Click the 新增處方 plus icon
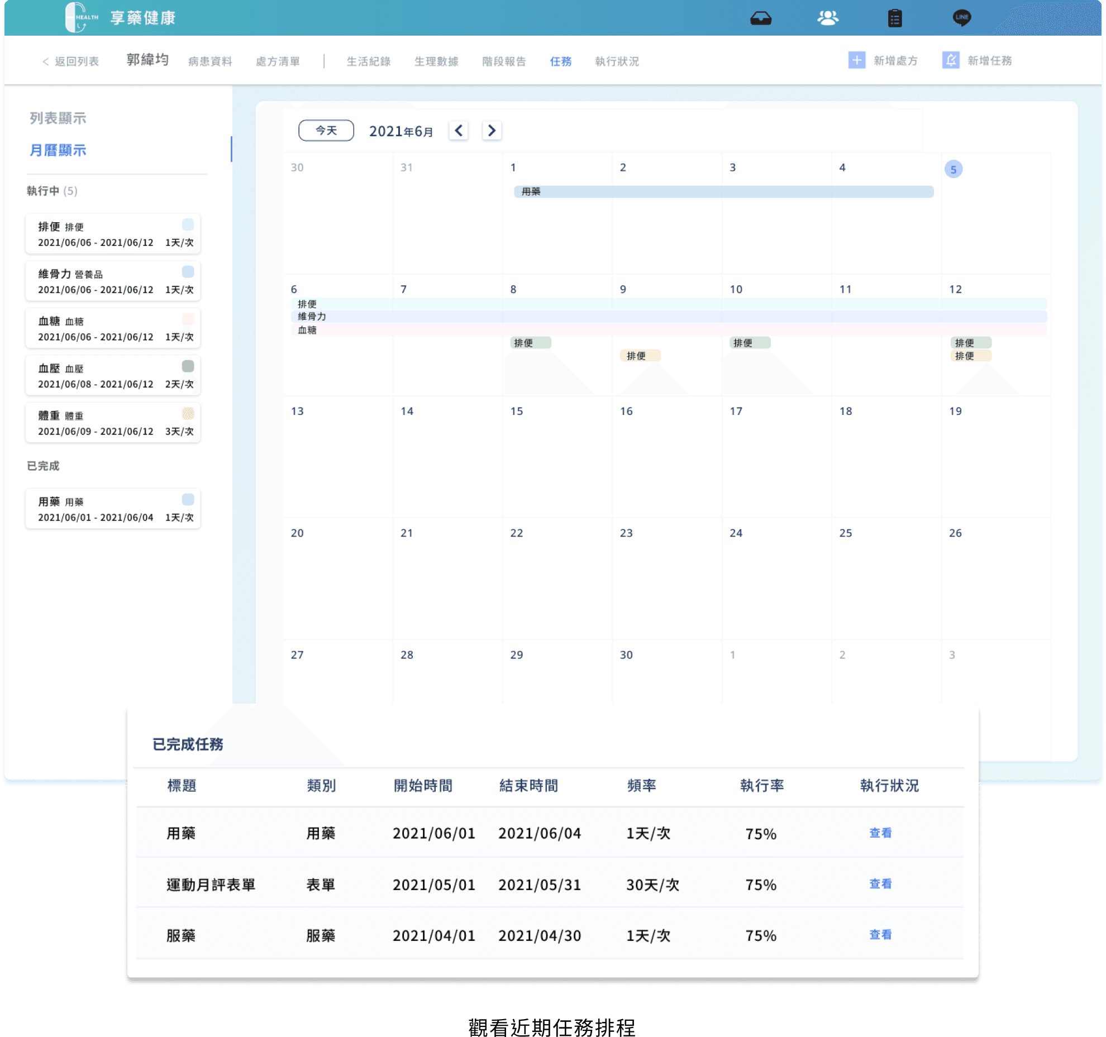Screen dimensions: 1106x1037 coord(856,60)
